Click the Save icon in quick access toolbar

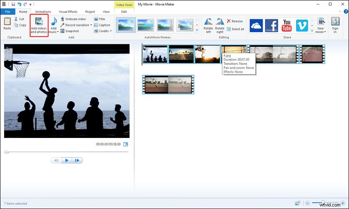pyautogui.click(x=13, y=4)
